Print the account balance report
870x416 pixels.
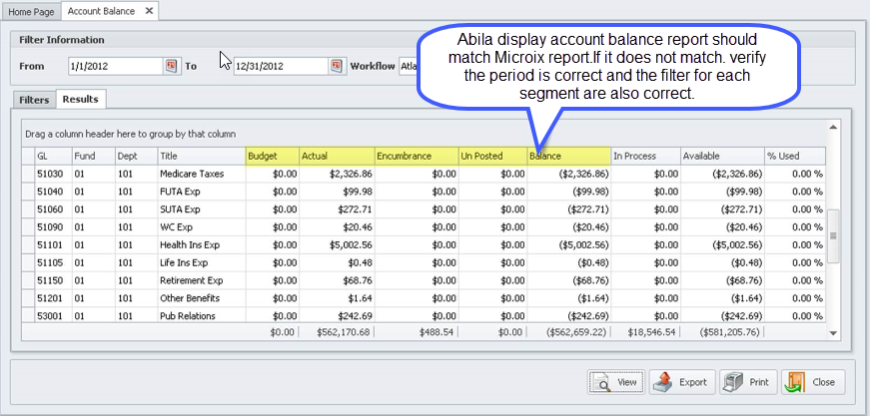748,382
